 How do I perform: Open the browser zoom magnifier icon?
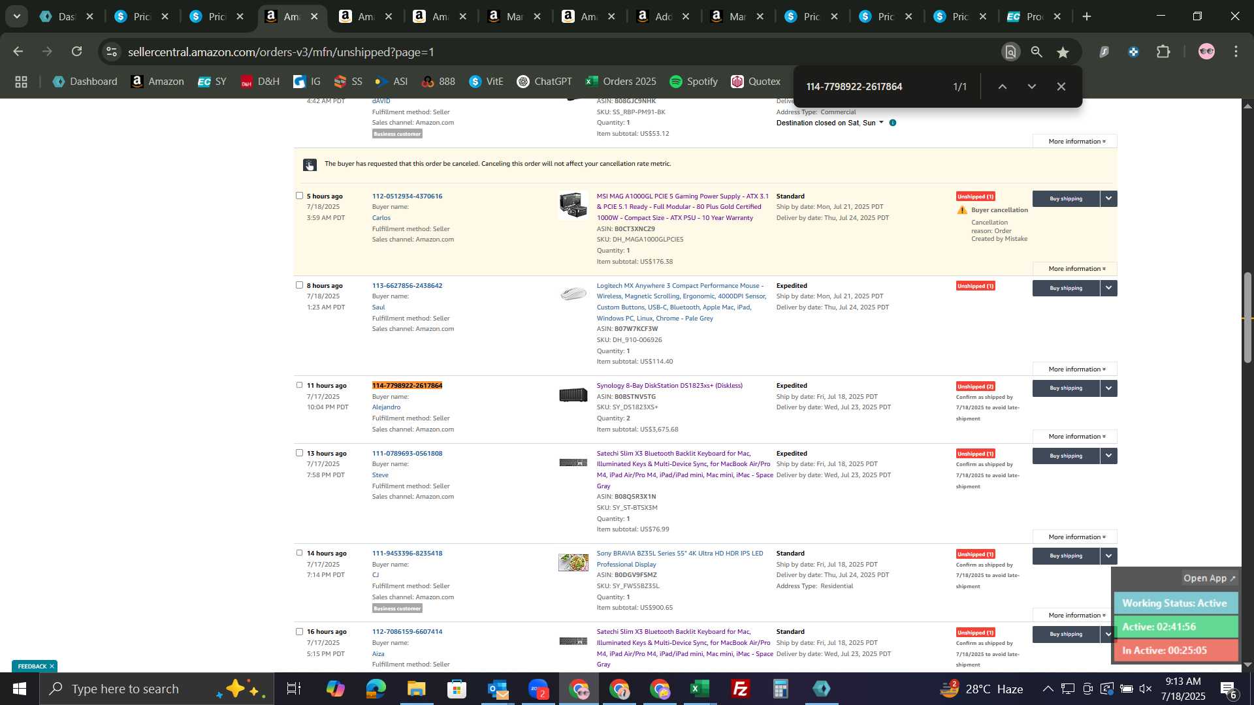pos(1037,52)
